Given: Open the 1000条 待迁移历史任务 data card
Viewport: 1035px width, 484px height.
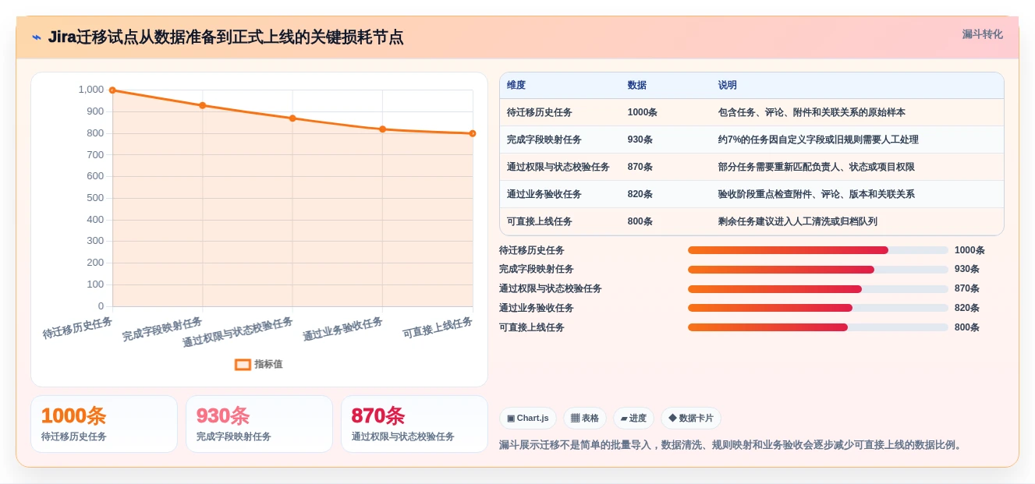Looking at the screenshot, I should [104, 424].
